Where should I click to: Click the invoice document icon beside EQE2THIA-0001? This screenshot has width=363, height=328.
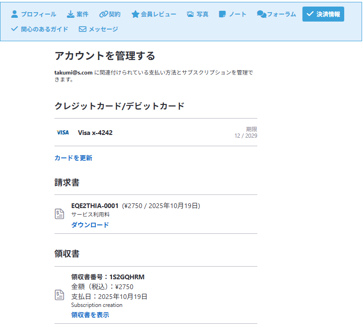(60, 214)
